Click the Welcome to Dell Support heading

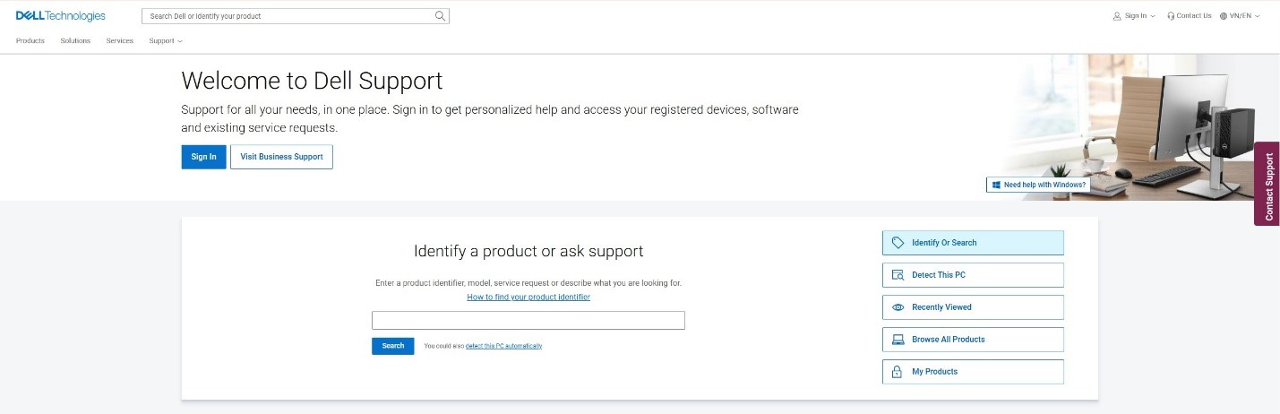pyautogui.click(x=312, y=81)
